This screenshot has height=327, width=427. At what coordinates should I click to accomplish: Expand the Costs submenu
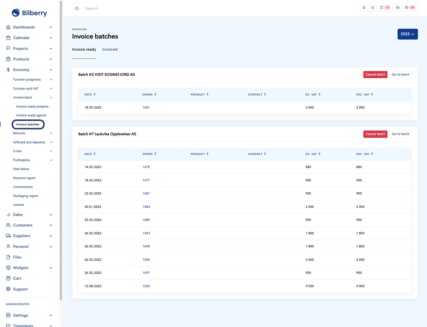51,151
